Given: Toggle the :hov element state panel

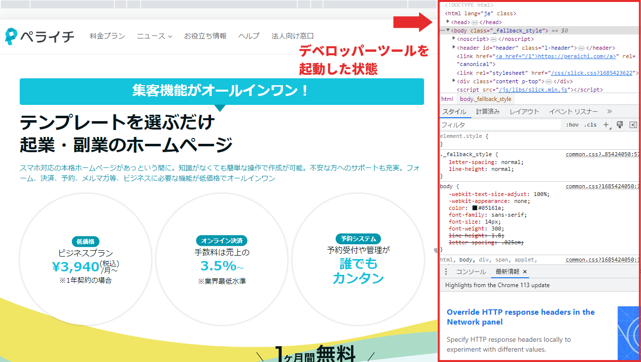Looking at the screenshot, I should point(572,125).
